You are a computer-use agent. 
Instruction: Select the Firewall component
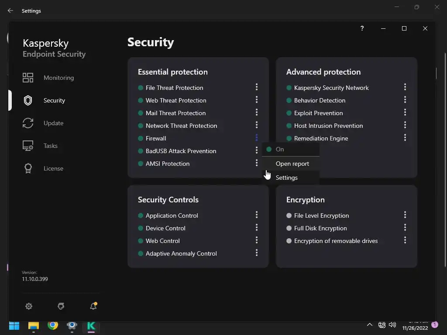pos(156,138)
